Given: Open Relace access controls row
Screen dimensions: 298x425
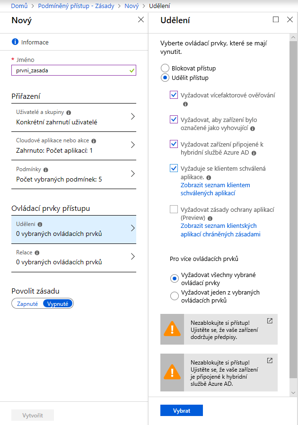Looking at the screenshot, I should [132, 257].
